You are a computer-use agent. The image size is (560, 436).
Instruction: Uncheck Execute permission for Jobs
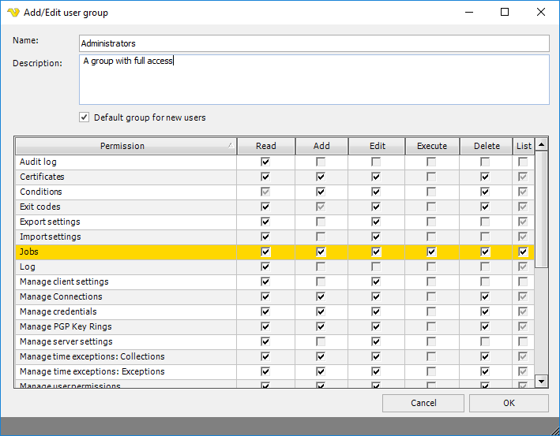click(431, 252)
